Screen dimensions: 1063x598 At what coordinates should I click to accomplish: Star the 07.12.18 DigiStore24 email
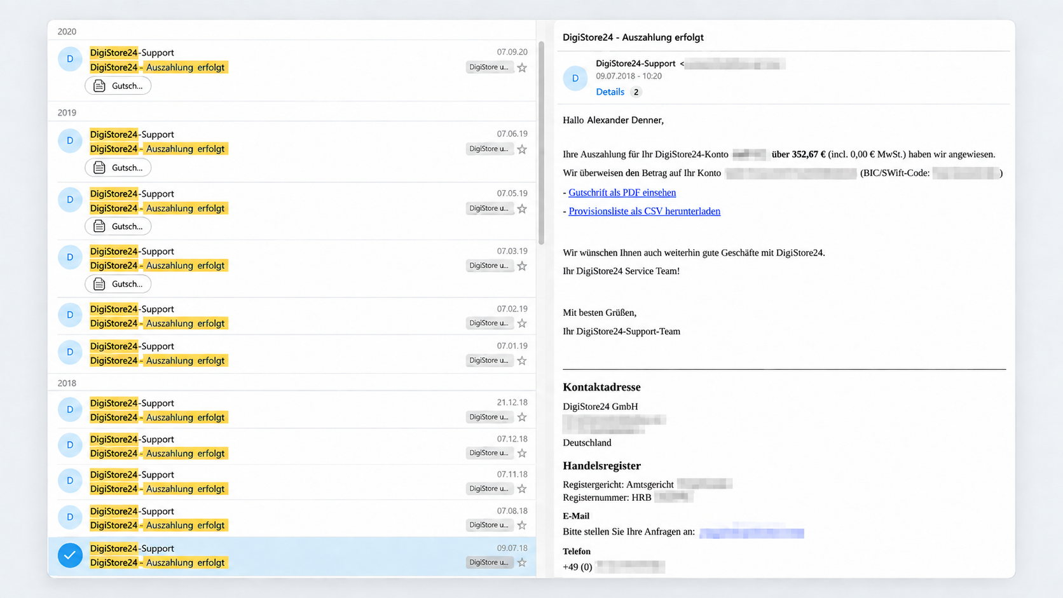522,453
